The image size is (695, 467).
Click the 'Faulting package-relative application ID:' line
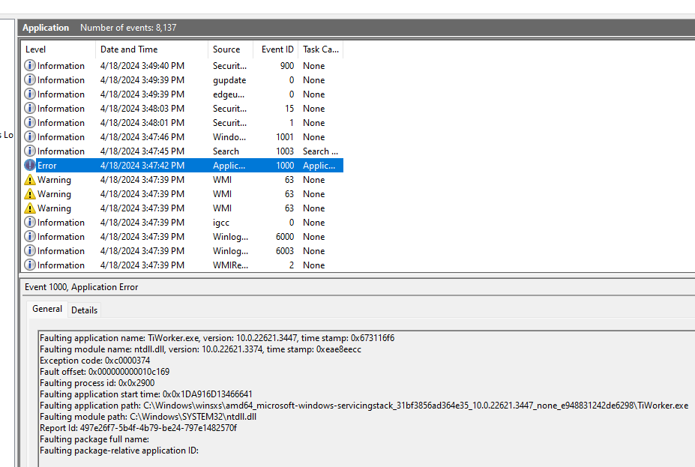click(119, 451)
